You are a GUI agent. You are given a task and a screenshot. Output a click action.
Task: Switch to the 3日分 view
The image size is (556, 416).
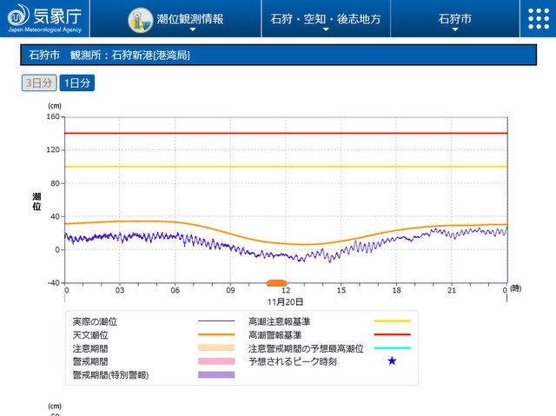(x=38, y=83)
